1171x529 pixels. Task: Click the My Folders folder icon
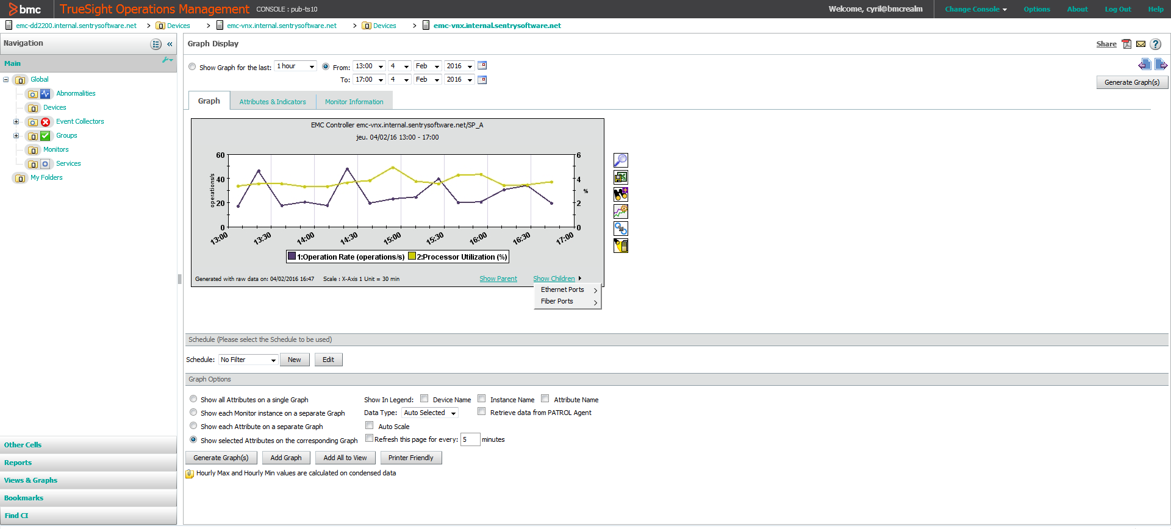click(x=20, y=178)
